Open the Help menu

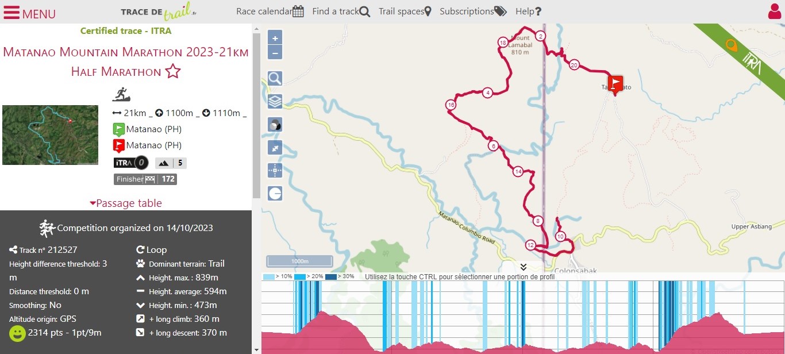(529, 11)
